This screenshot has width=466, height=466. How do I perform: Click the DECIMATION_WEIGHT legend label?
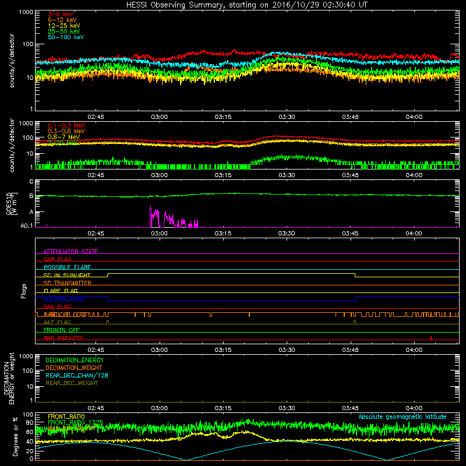click(74, 368)
